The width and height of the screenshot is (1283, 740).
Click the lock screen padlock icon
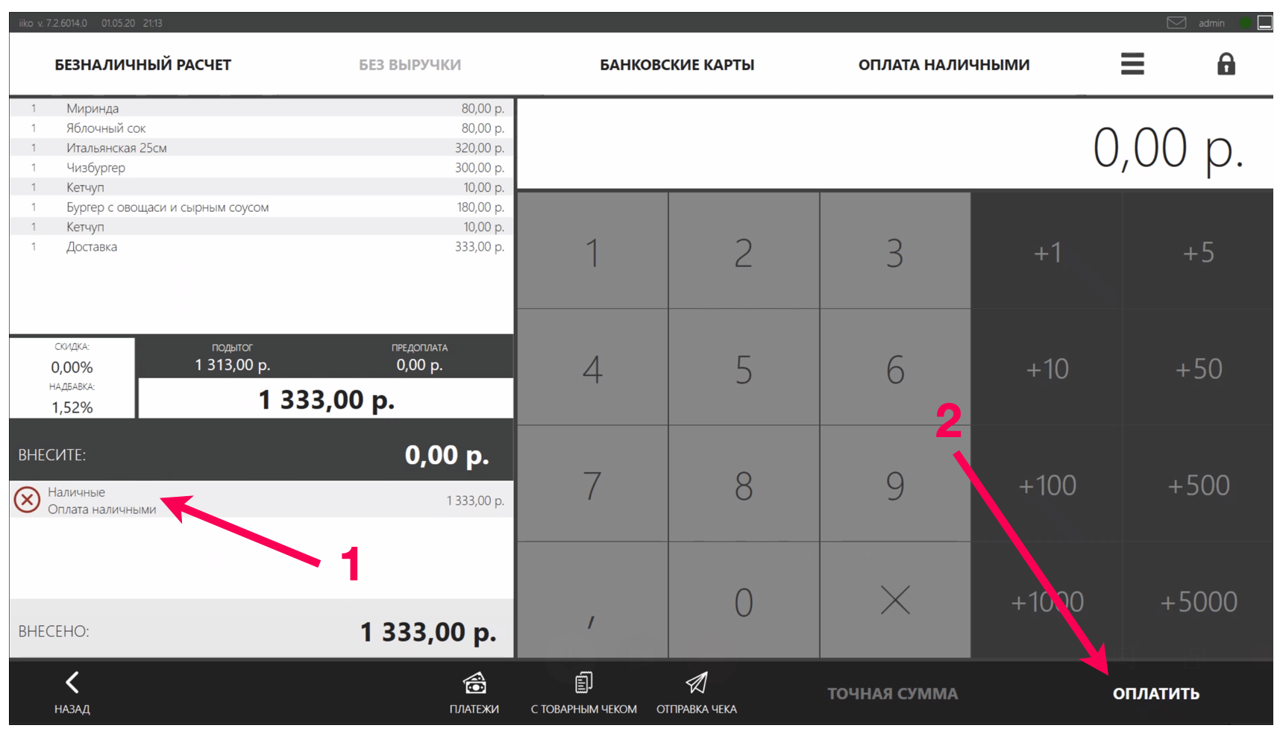coord(1226,64)
